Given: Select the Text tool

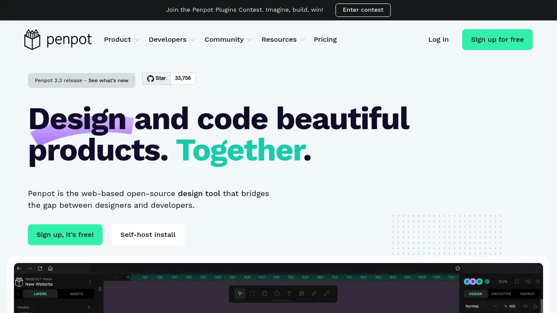Looking at the screenshot, I should [289, 293].
